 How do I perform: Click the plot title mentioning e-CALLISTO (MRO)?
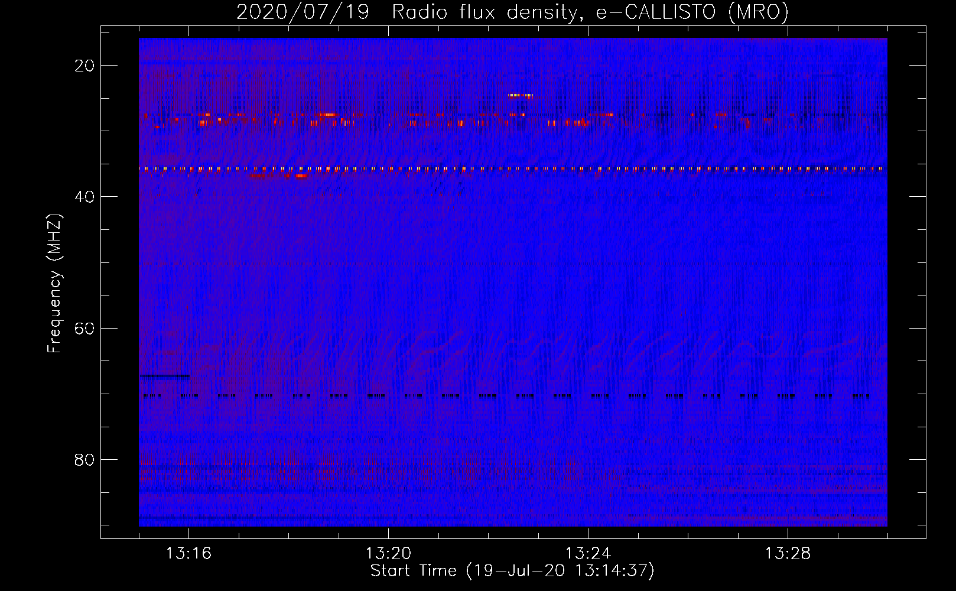coord(512,12)
